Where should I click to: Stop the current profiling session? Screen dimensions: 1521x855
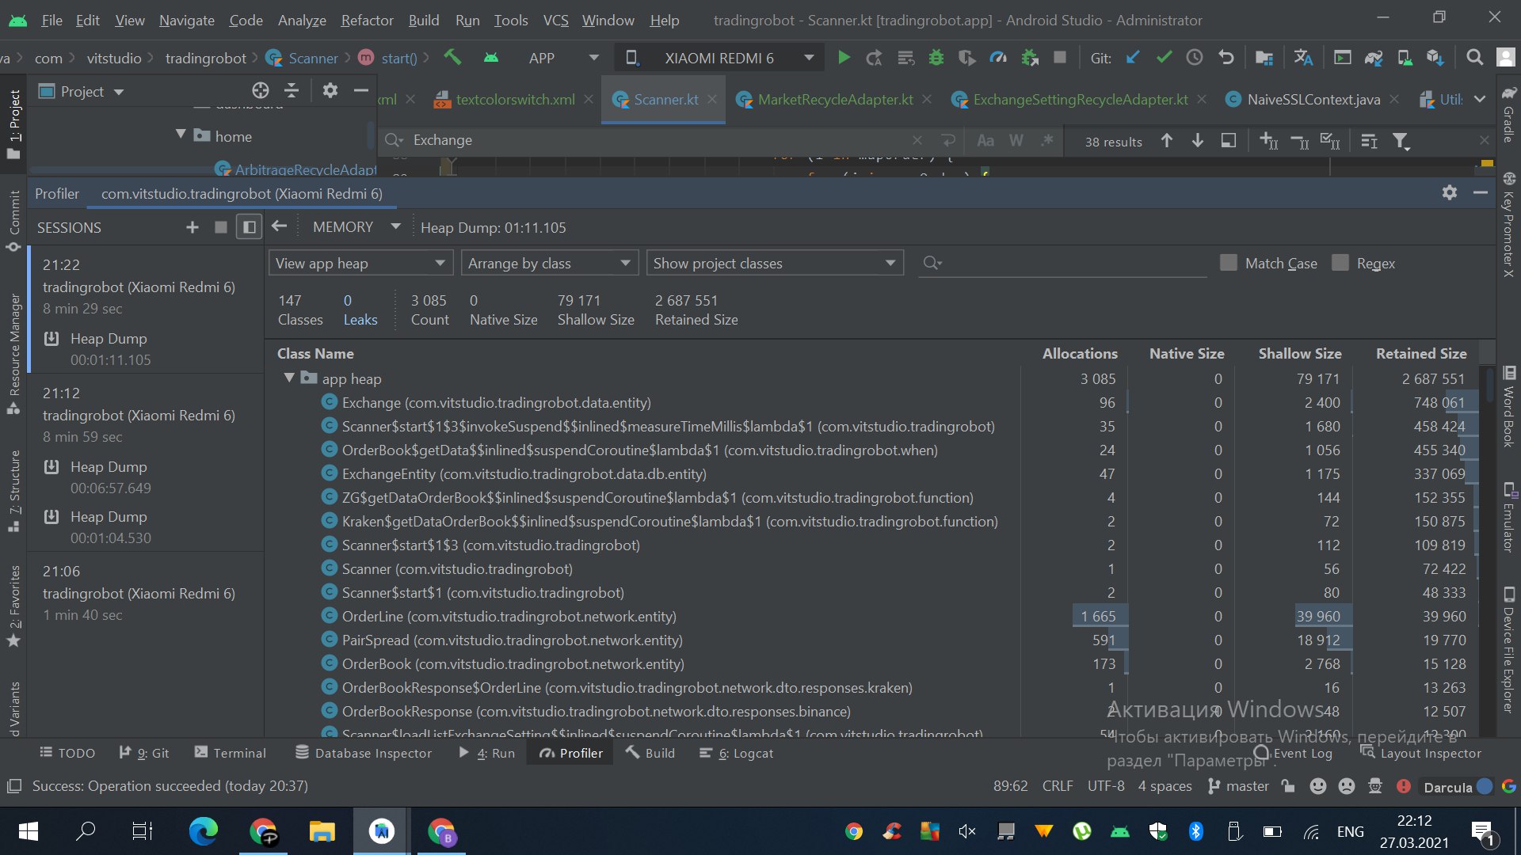click(221, 228)
